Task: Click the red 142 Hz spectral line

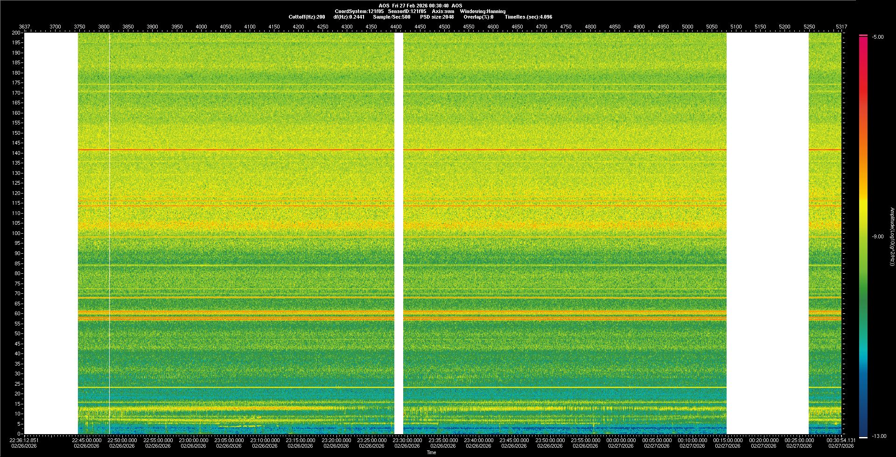Action: pos(233,150)
